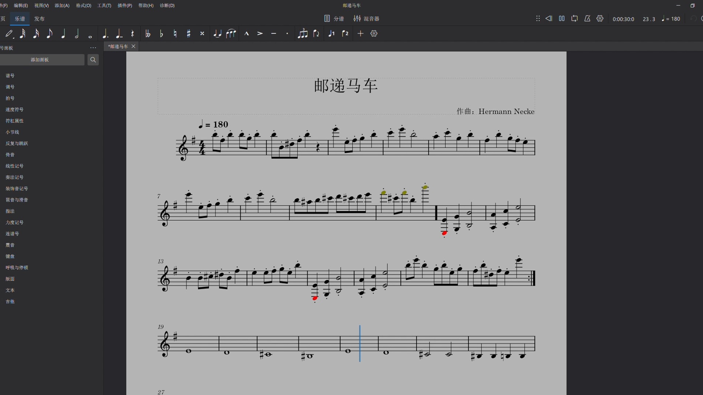This screenshot has width=703, height=395.
Task: Grab the playback toolbar drag handle
Action: click(538, 19)
